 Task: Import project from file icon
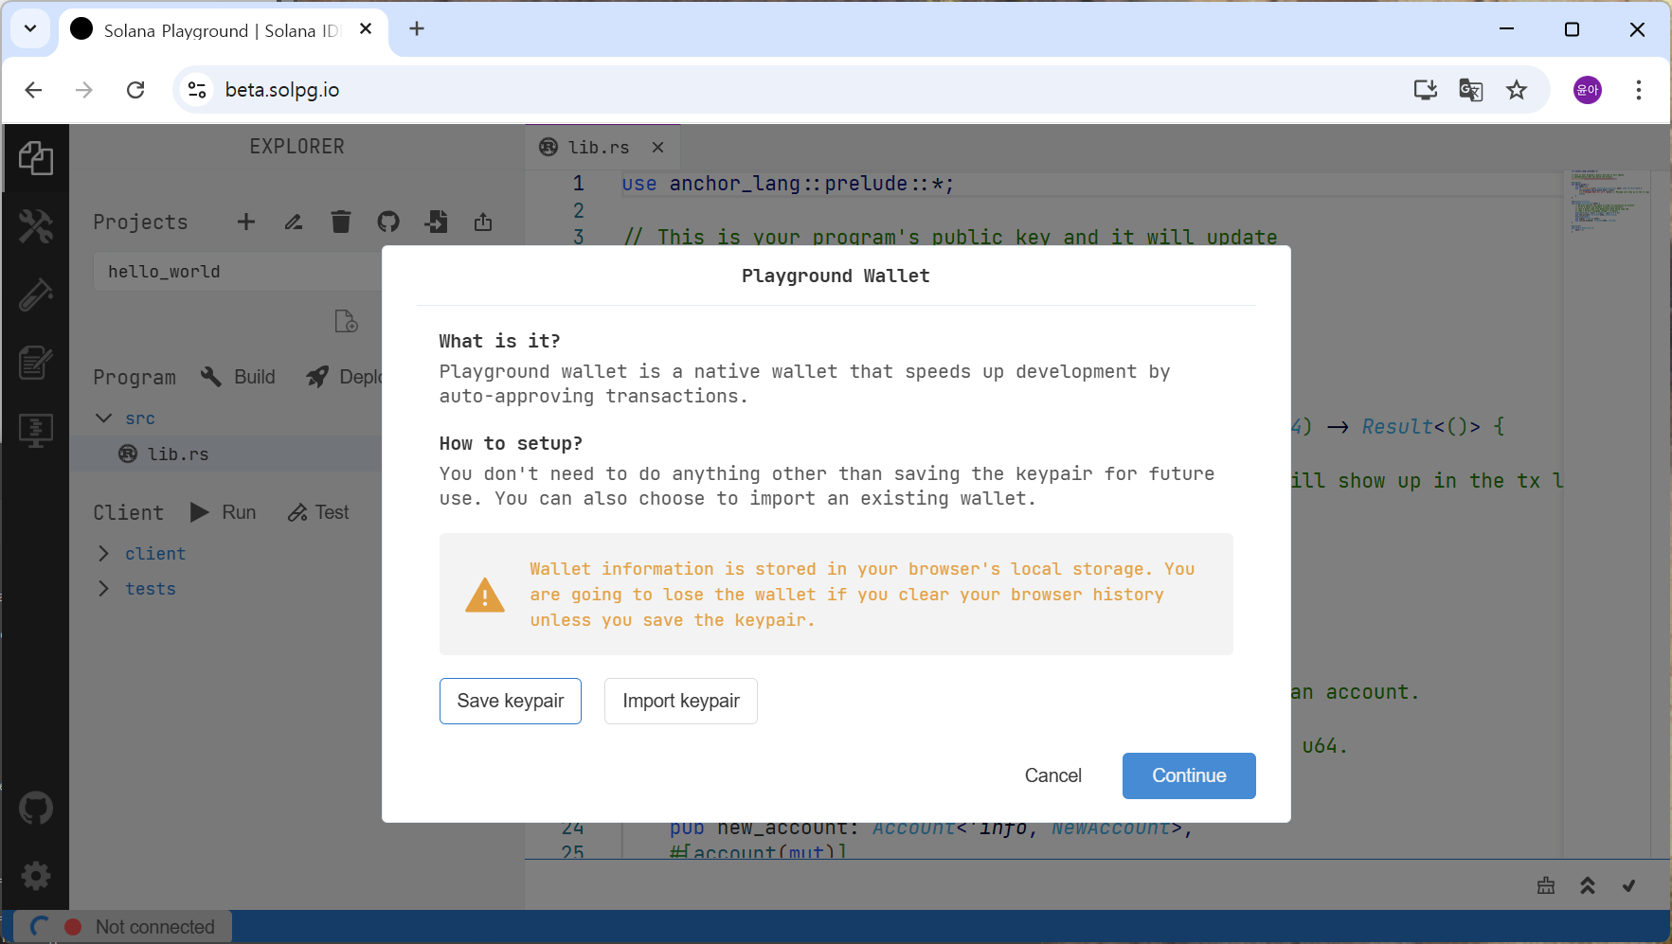coord(436,222)
